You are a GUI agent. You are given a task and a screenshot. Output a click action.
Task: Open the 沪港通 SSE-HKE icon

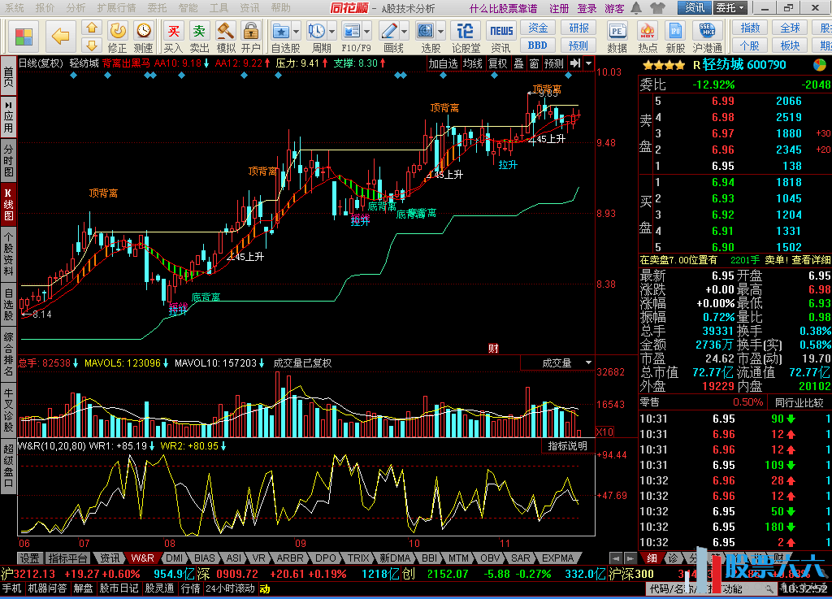[x=708, y=37]
